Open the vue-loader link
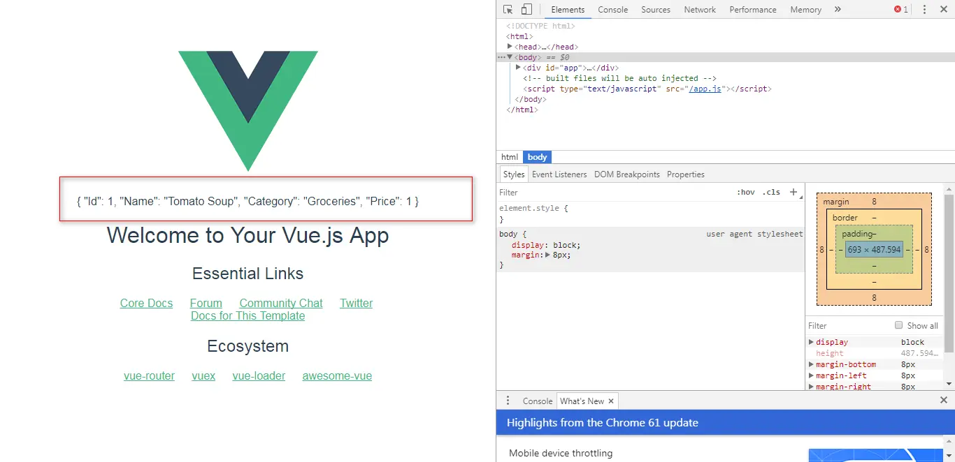 pyautogui.click(x=259, y=375)
